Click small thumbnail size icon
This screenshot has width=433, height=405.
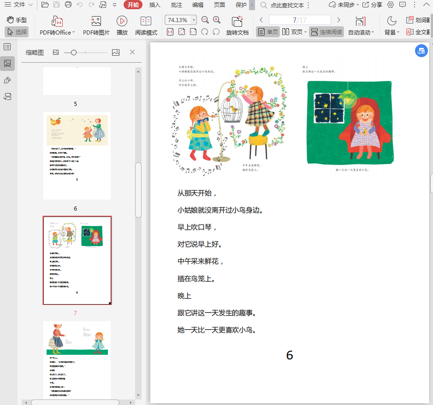tap(56, 53)
